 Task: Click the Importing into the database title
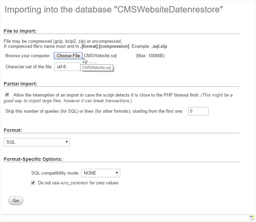pyautogui.click(x=114, y=9)
